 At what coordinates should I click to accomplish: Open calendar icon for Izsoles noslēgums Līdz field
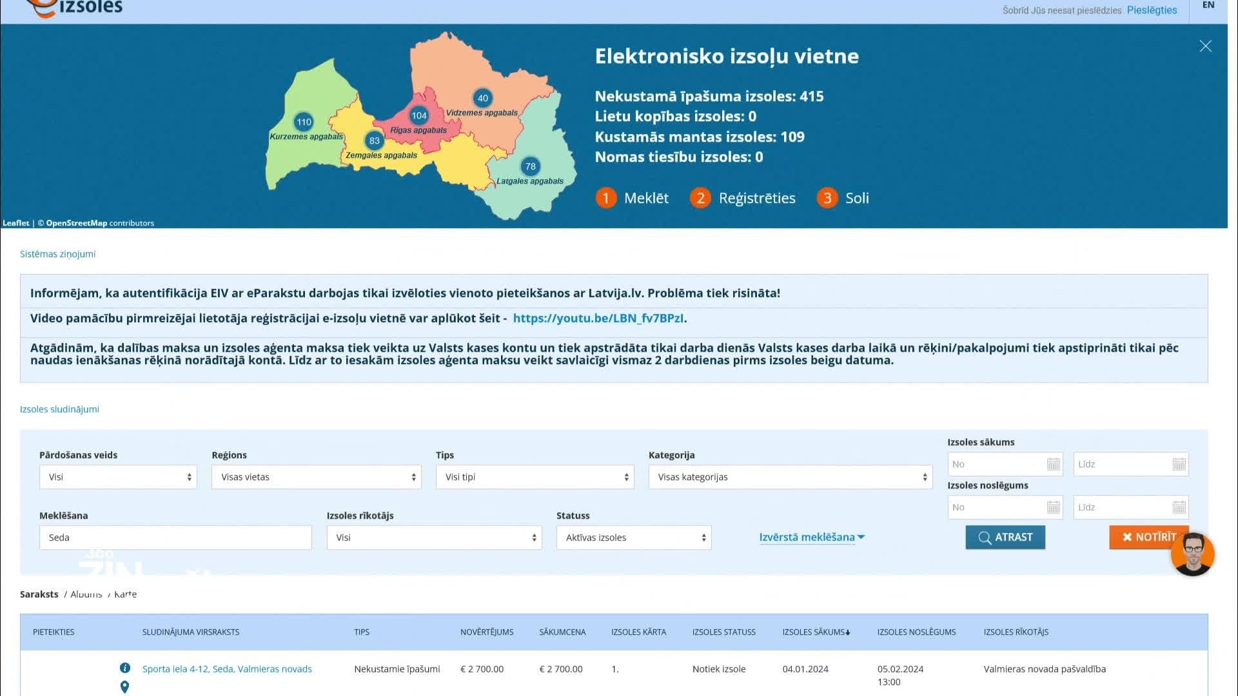[x=1179, y=507]
